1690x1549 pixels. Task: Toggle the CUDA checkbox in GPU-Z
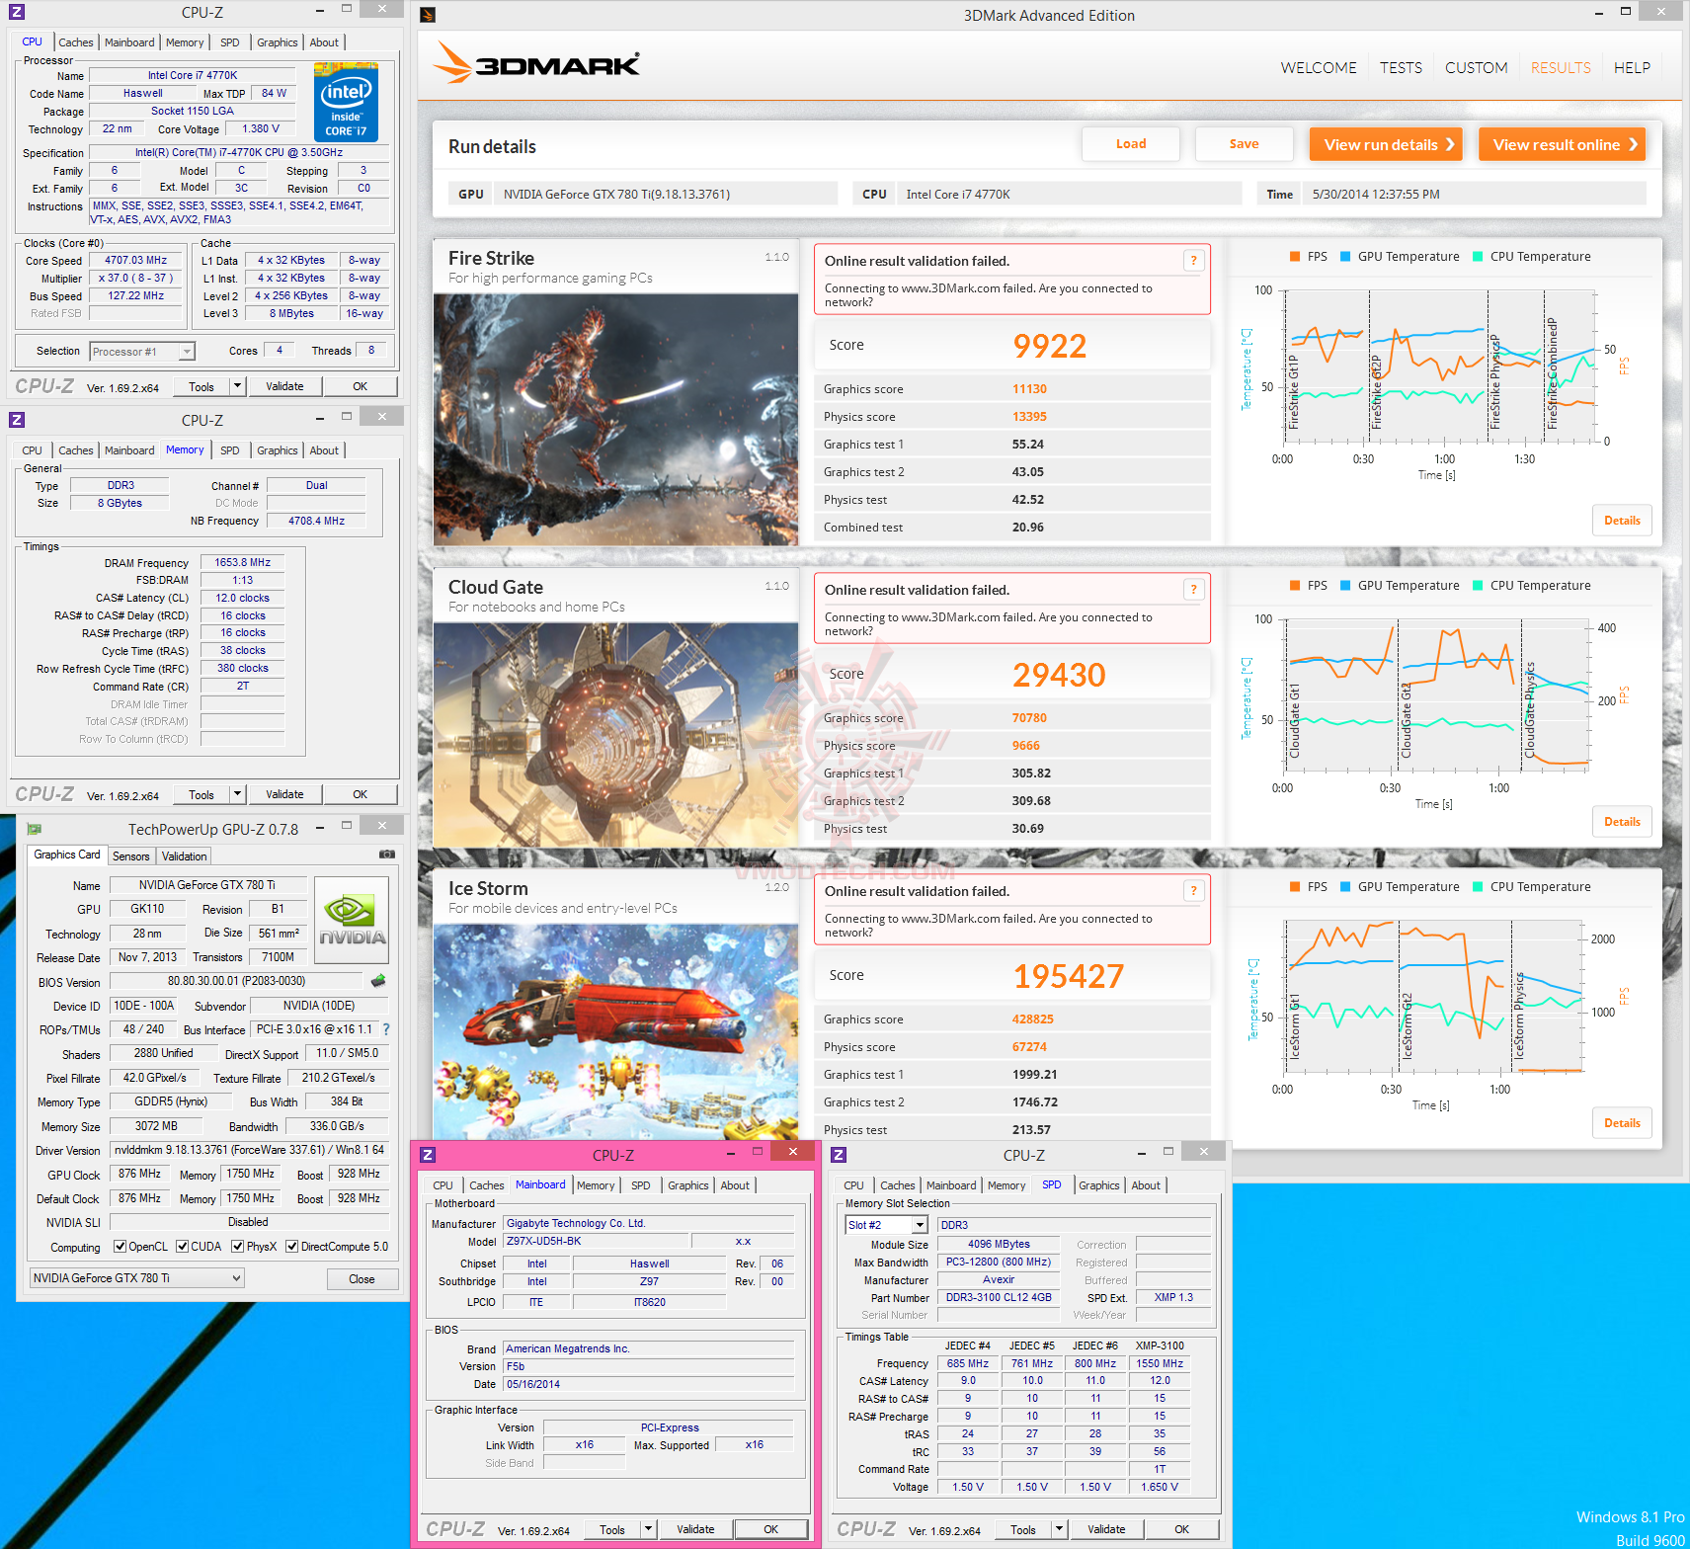pos(182,1247)
